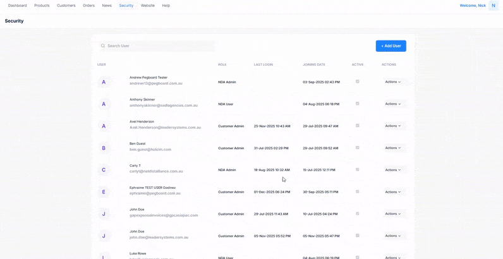Click Axel Henderson's avatar icon
This screenshot has height=259, width=503.
pos(104,126)
